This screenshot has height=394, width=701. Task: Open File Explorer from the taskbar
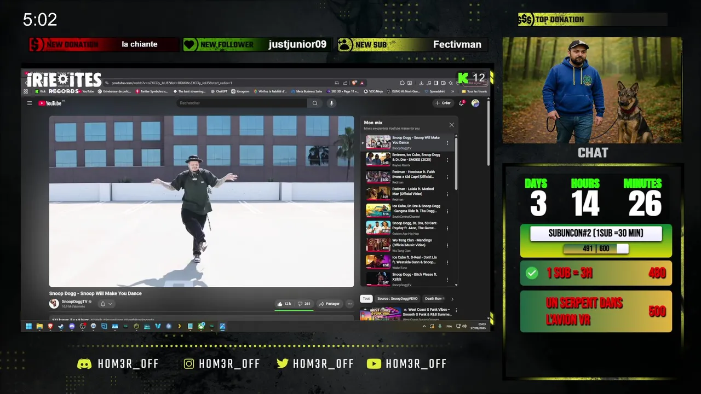(x=39, y=326)
